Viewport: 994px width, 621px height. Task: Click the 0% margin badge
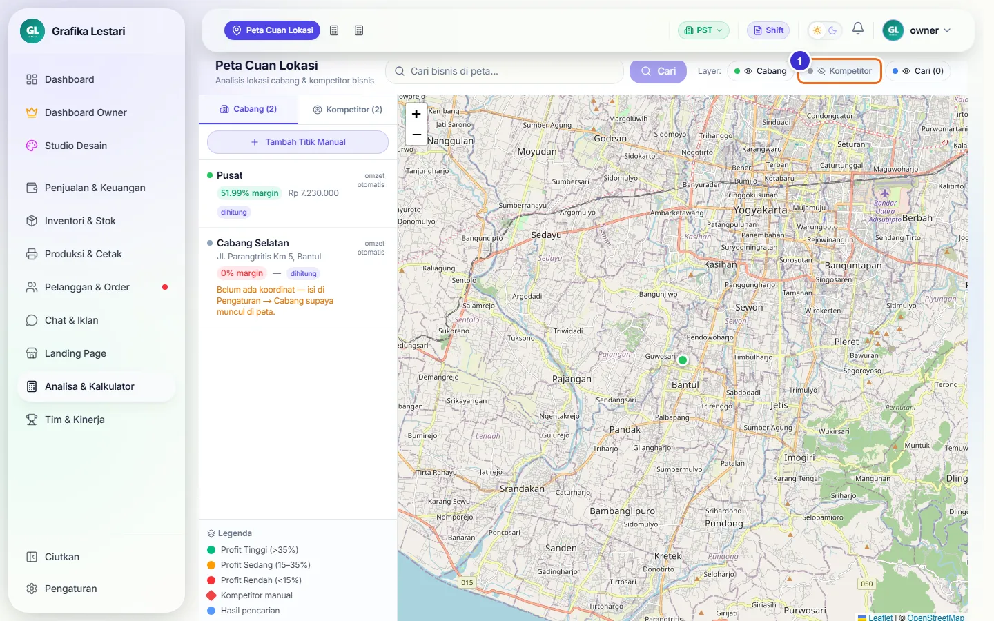242,273
